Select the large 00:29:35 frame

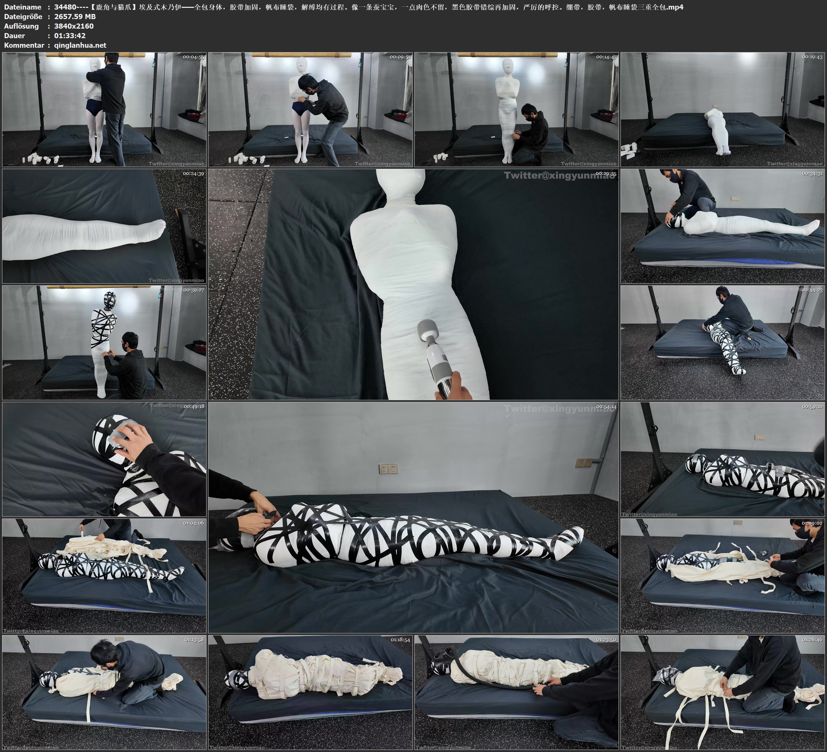(413, 284)
